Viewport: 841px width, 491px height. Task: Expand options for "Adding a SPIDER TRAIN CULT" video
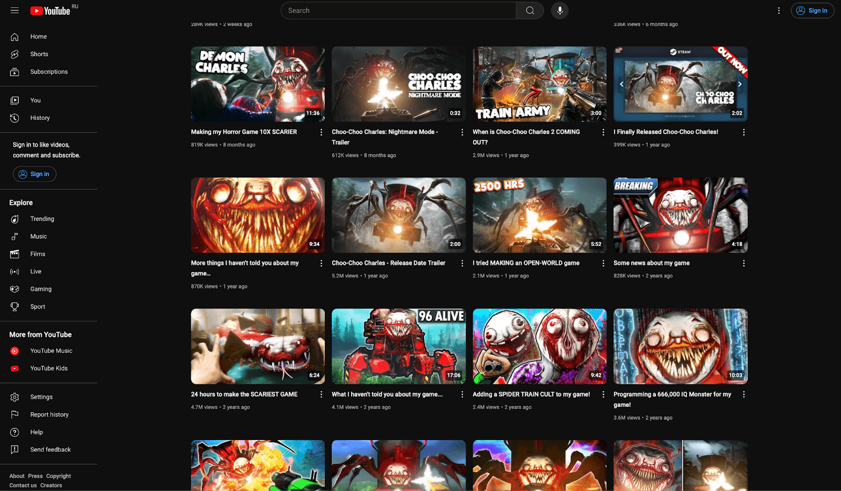click(603, 394)
